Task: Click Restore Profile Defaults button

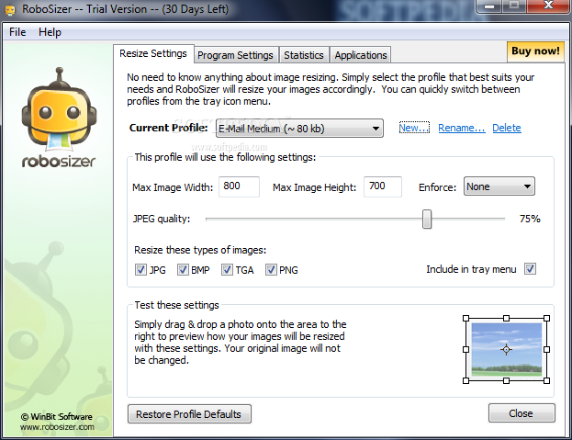Action: (x=189, y=414)
